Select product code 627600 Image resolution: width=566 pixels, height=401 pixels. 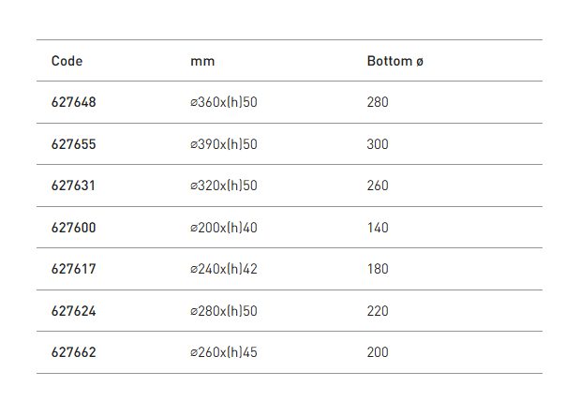(73, 228)
